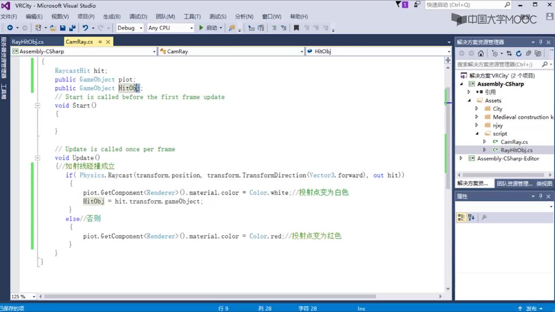Select the Medieval construction folder
This screenshot has width=555, height=312.
pos(523,117)
